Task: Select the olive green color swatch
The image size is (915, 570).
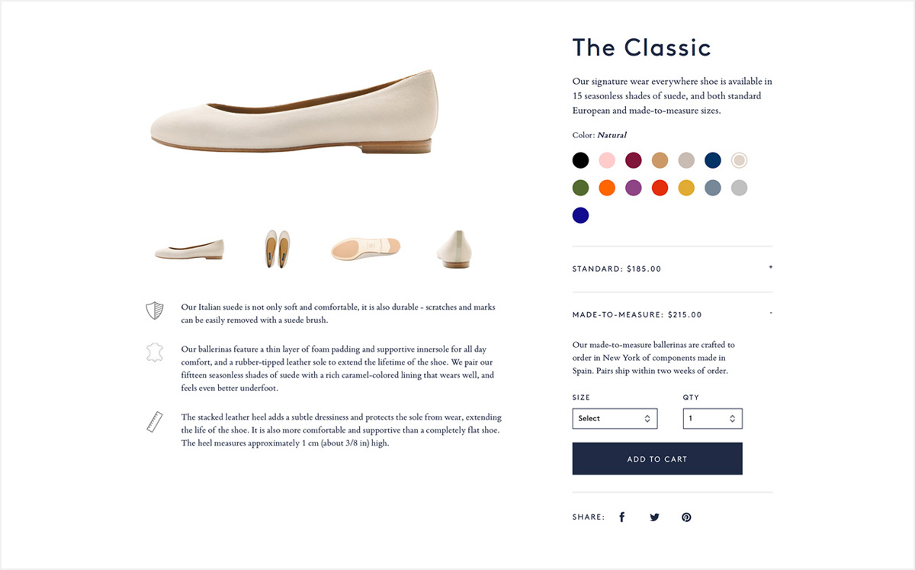Action: click(581, 188)
